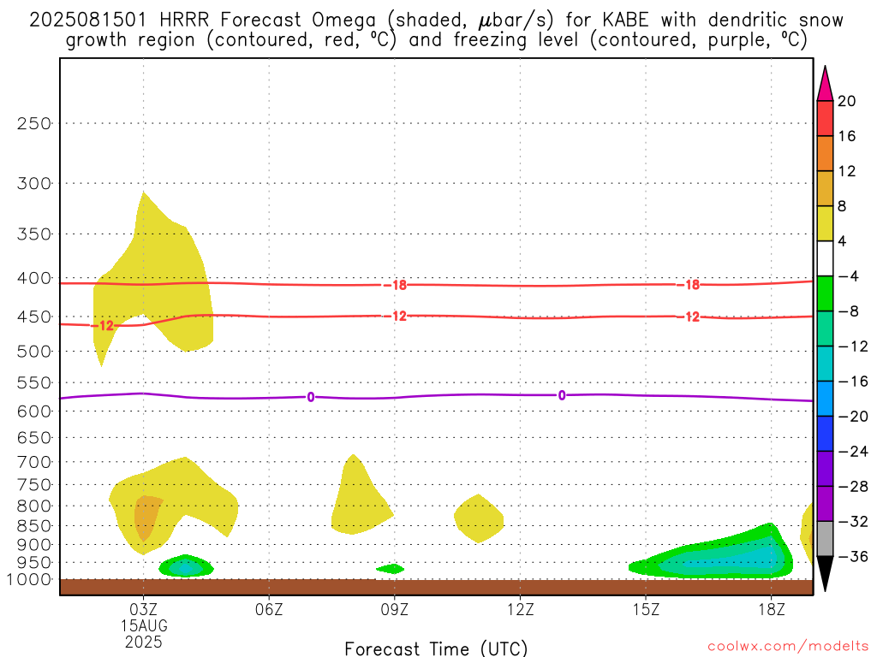Select the white -4 to 4 colorbar segment
Viewport: 877px width, 657px height.
pos(825,258)
